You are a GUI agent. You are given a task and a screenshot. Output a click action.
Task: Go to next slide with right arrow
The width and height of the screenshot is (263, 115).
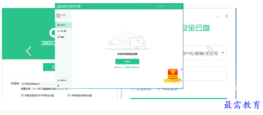coord(210,51)
